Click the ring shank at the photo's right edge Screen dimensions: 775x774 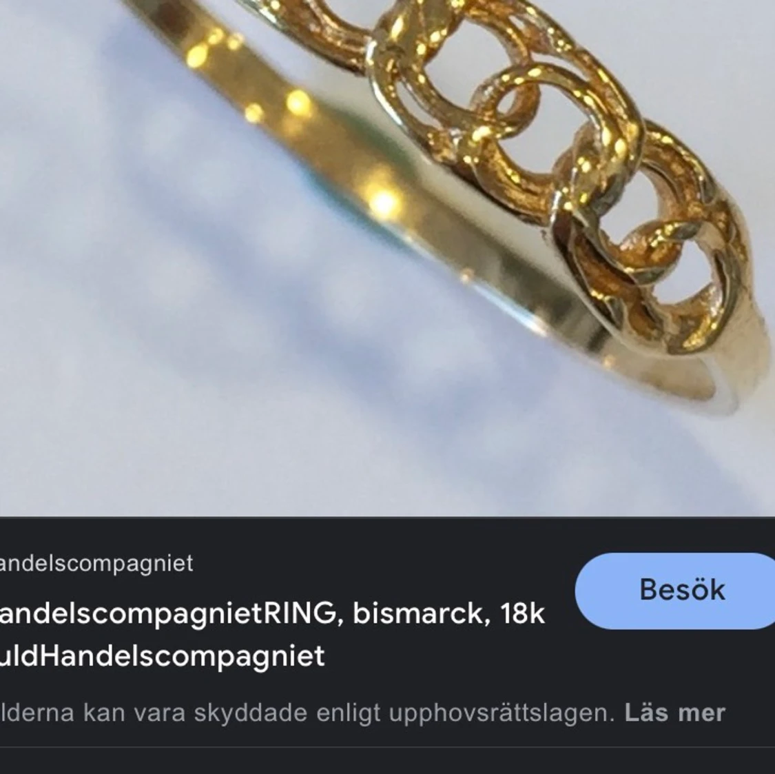746,366
